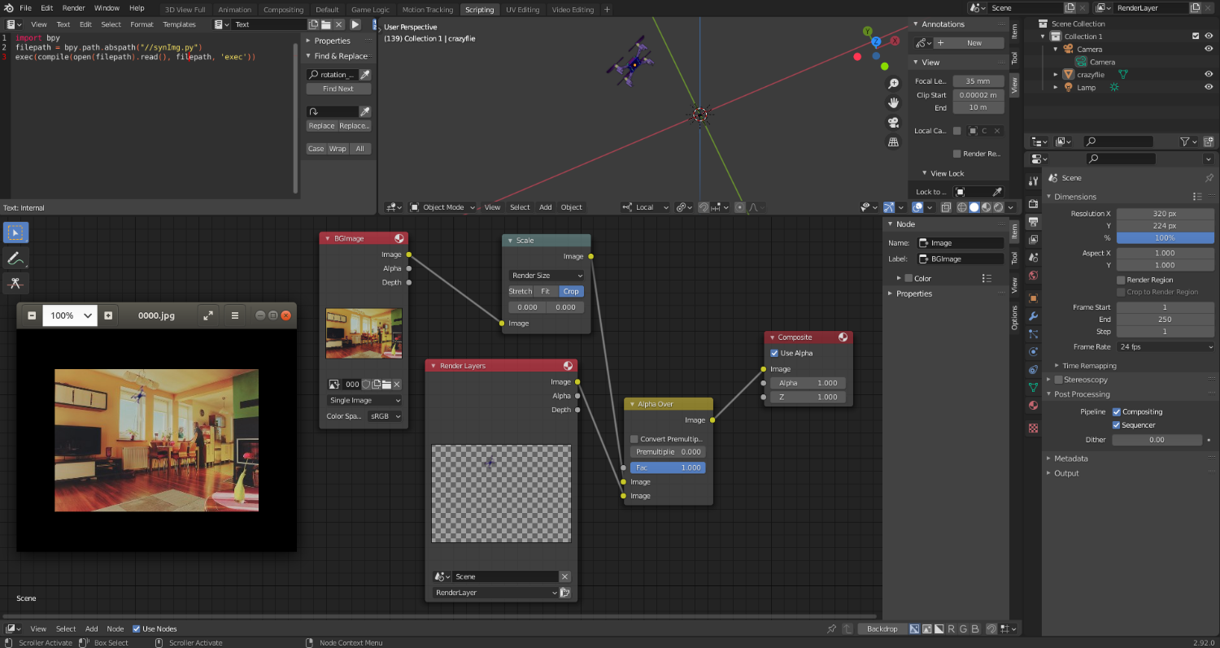1220x648 pixels.
Task: Open Texture properties checker tab
Action: 1033,428
